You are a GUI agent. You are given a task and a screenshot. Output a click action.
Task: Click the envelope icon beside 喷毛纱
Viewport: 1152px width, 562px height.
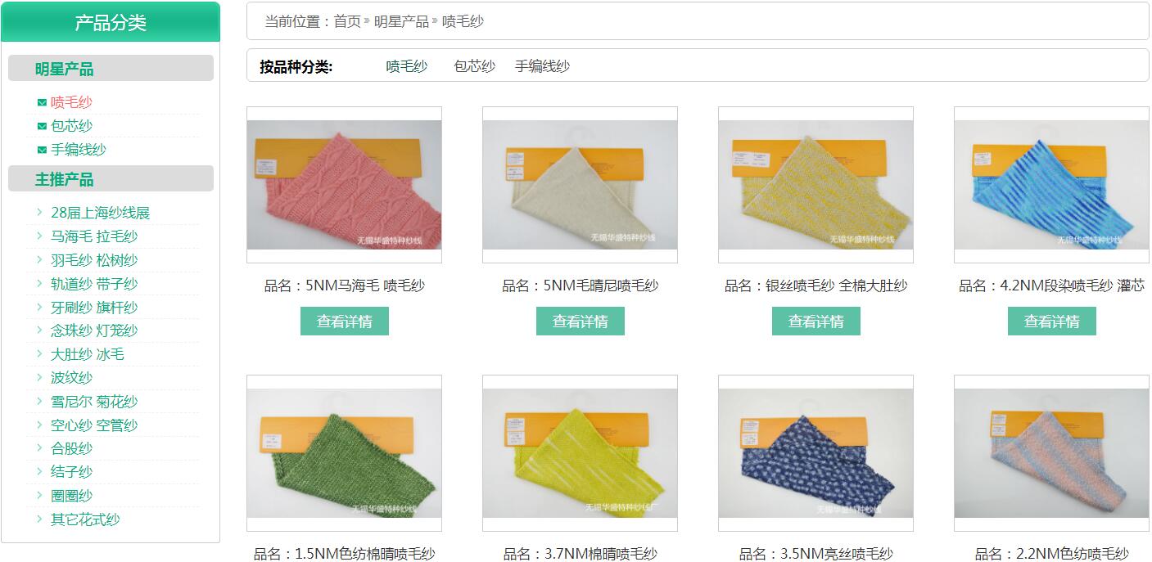(x=42, y=103)
